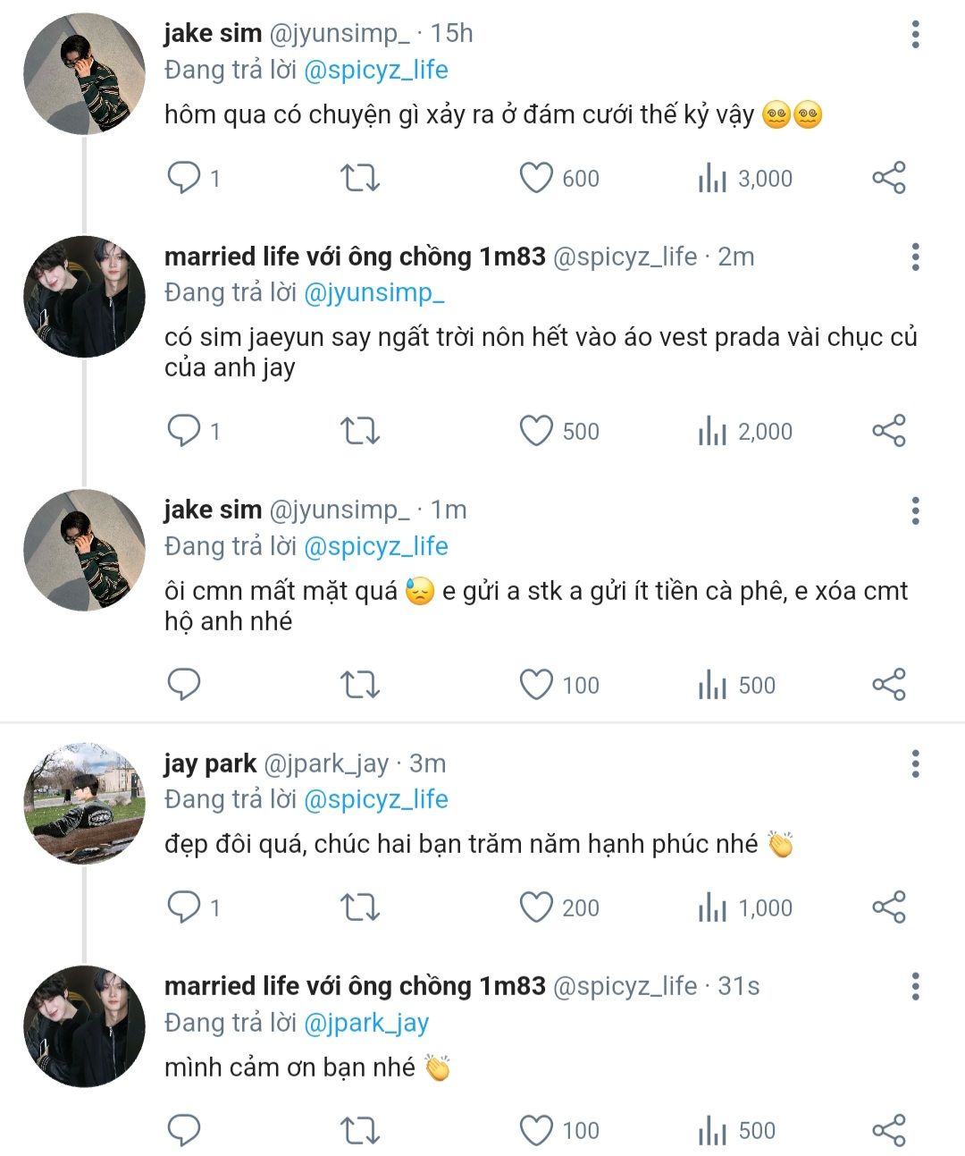Viewport: 965px width, 1156px height.
Task: Open @jyunsimp_ mention in Prada vest reply
Action: (373, 292)
